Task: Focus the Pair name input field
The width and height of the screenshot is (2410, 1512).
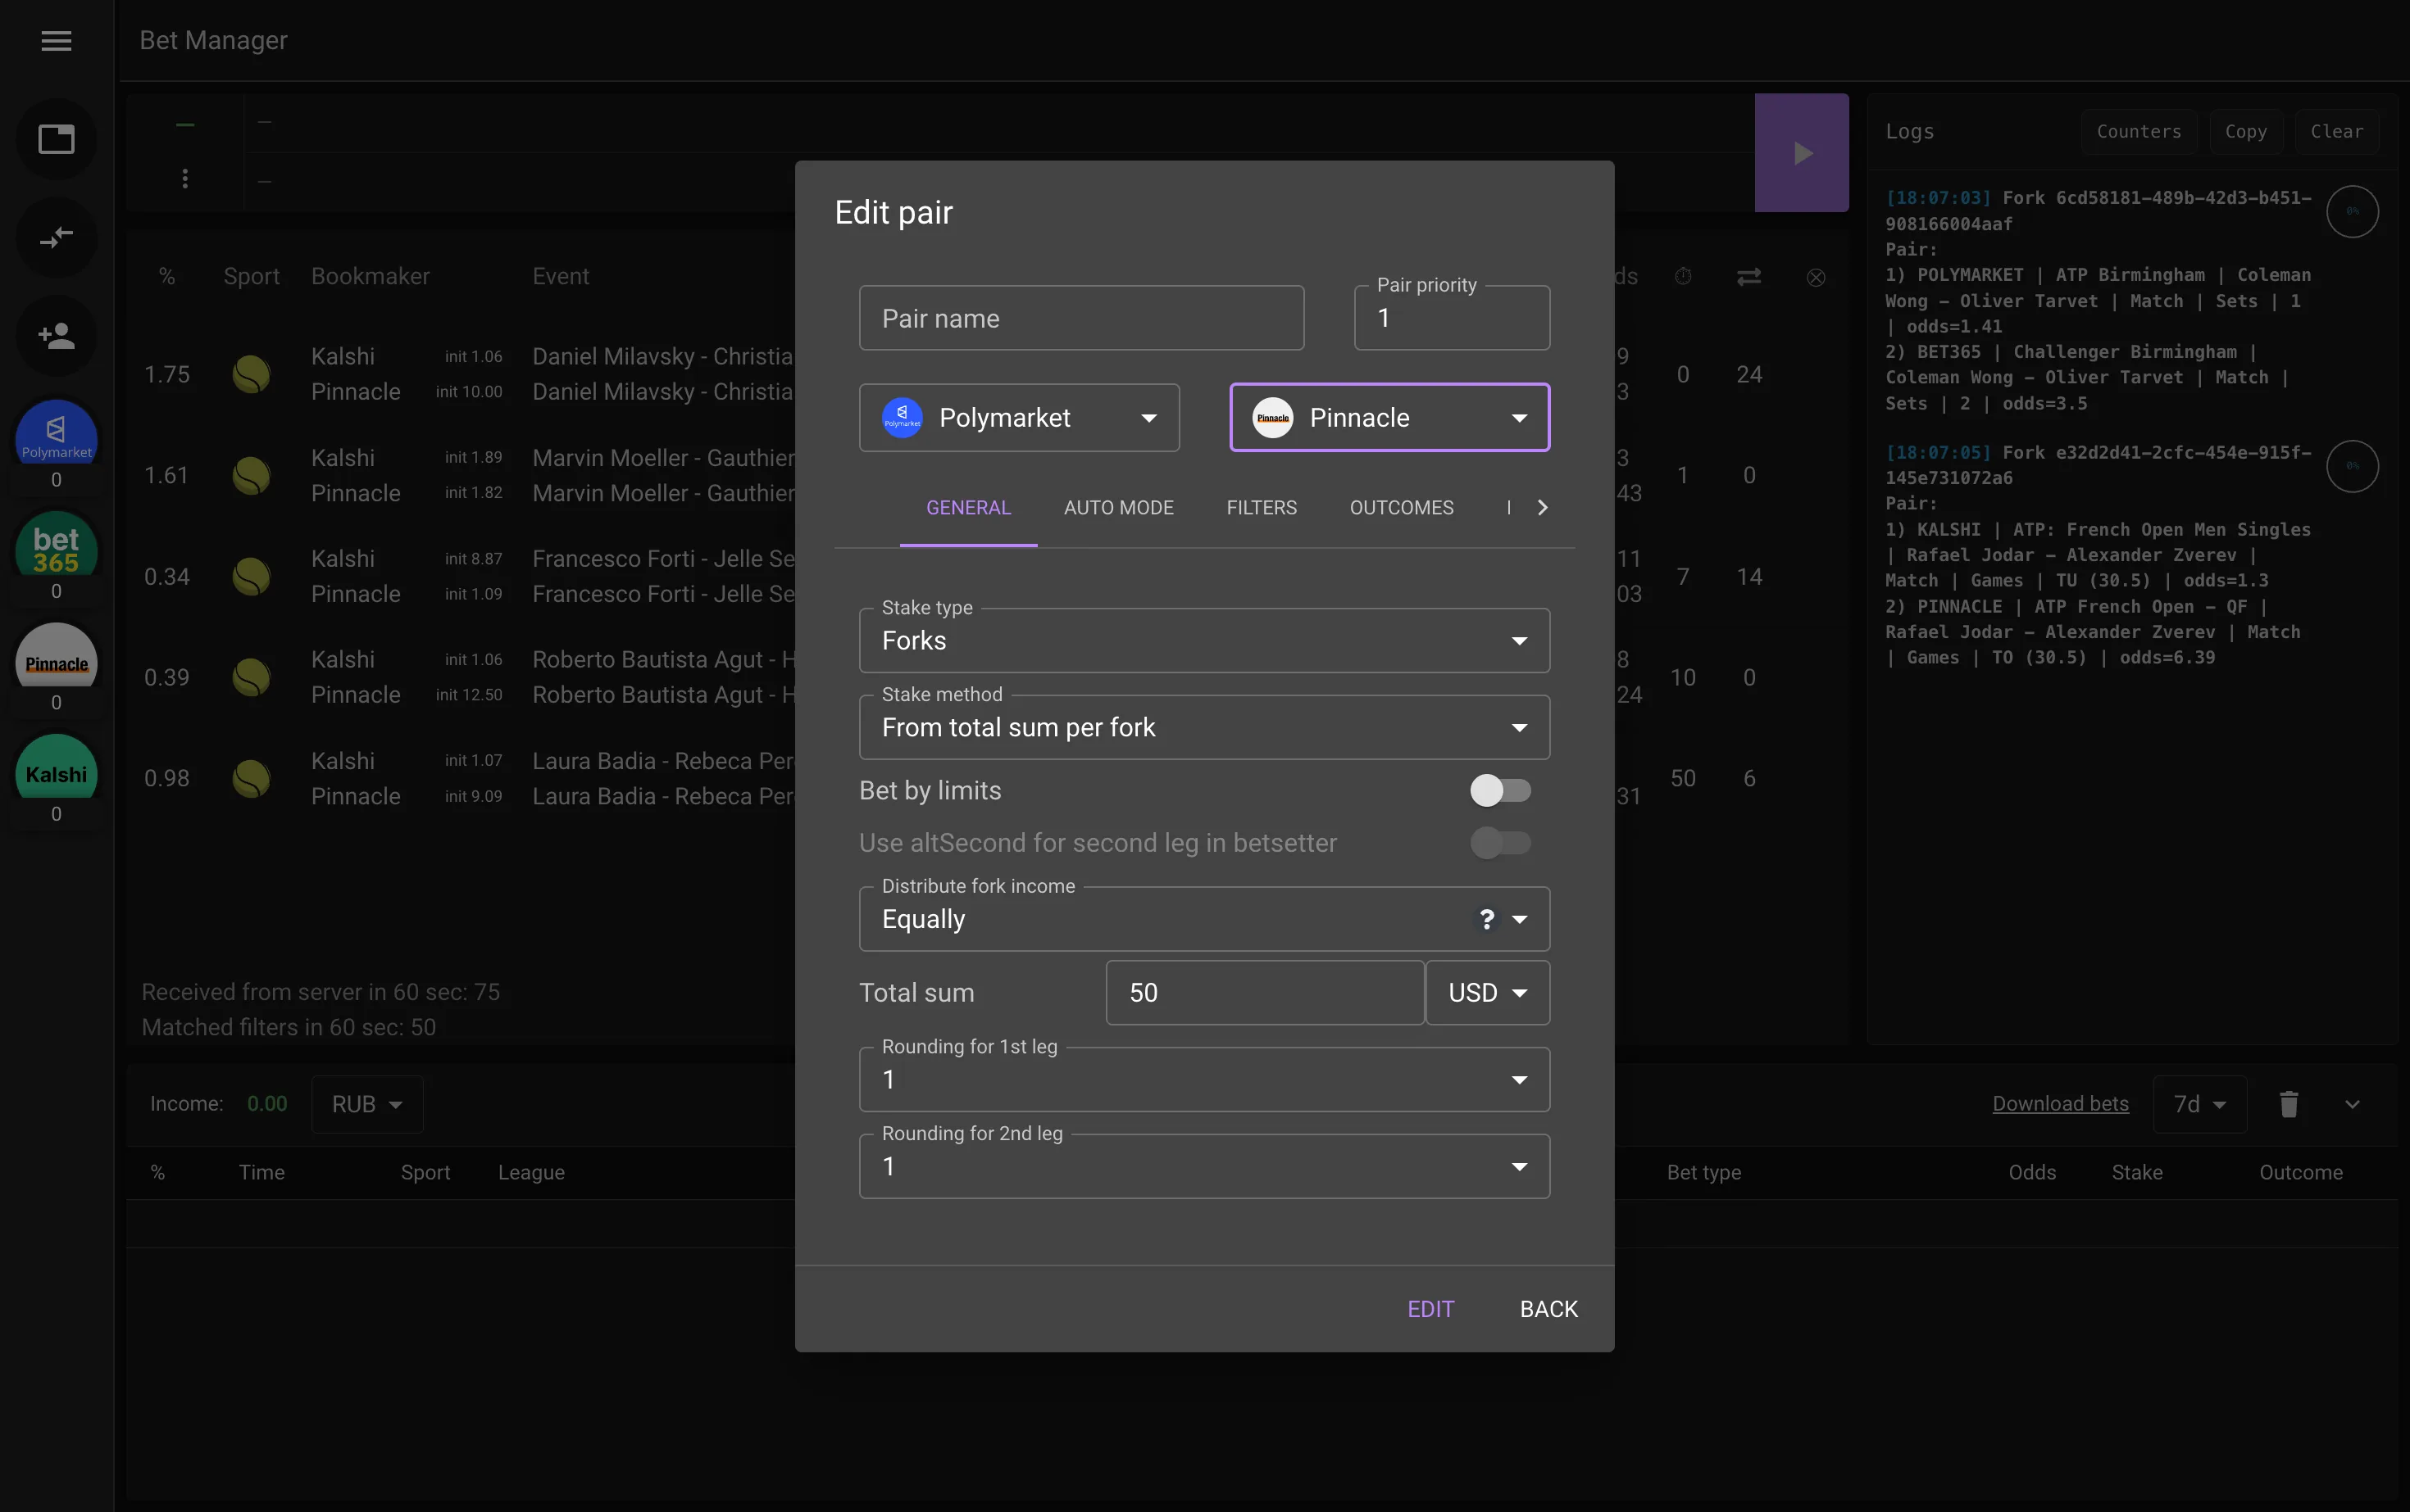Action: coord(1081,318)
